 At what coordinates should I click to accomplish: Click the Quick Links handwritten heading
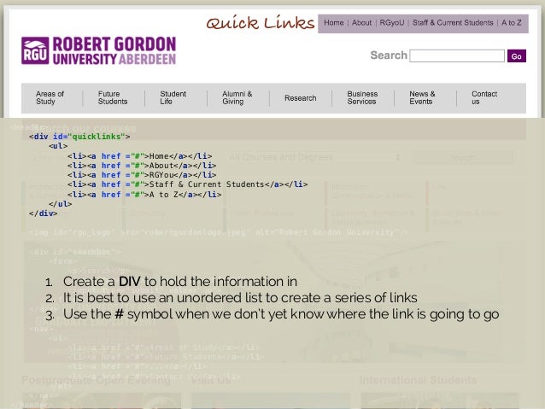click(261, 23)
